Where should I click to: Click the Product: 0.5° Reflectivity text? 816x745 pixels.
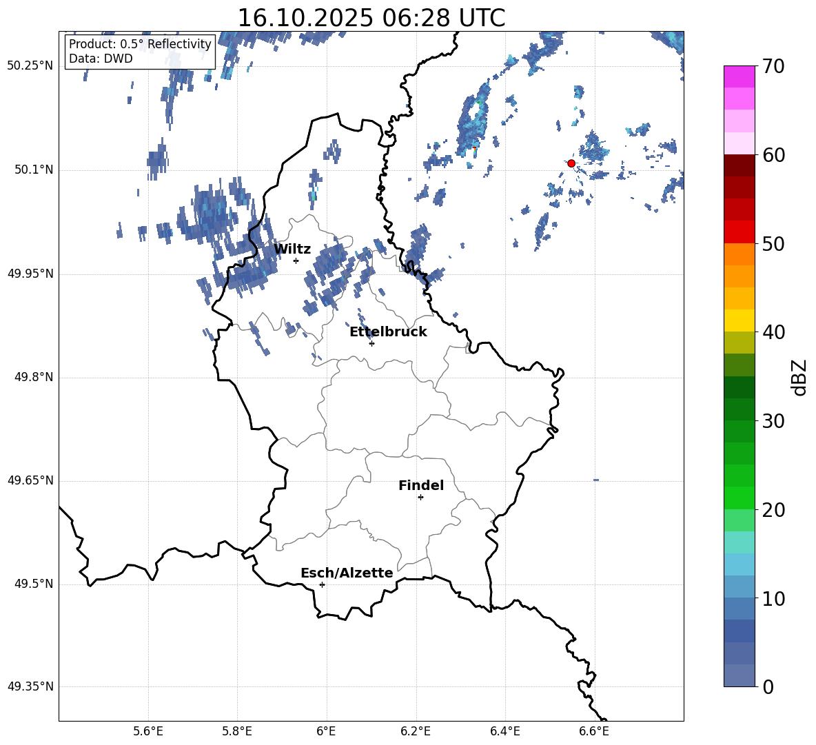point(140,44)
